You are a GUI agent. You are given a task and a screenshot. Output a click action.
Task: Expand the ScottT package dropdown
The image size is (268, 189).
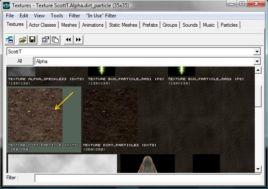click(x=257, y=52)
